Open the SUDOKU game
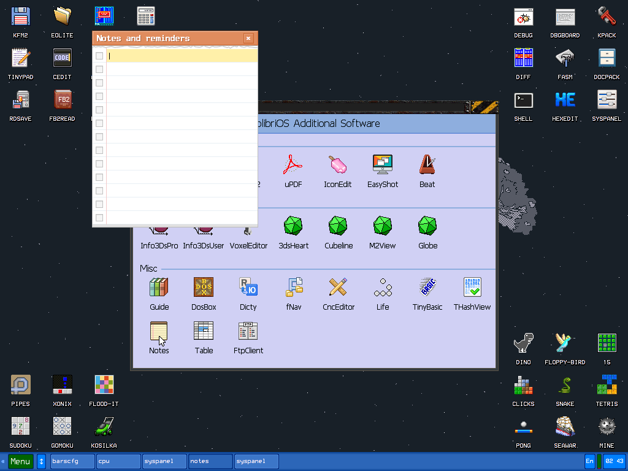The height and width of the screenshot is (471, 628). point(20,427)
